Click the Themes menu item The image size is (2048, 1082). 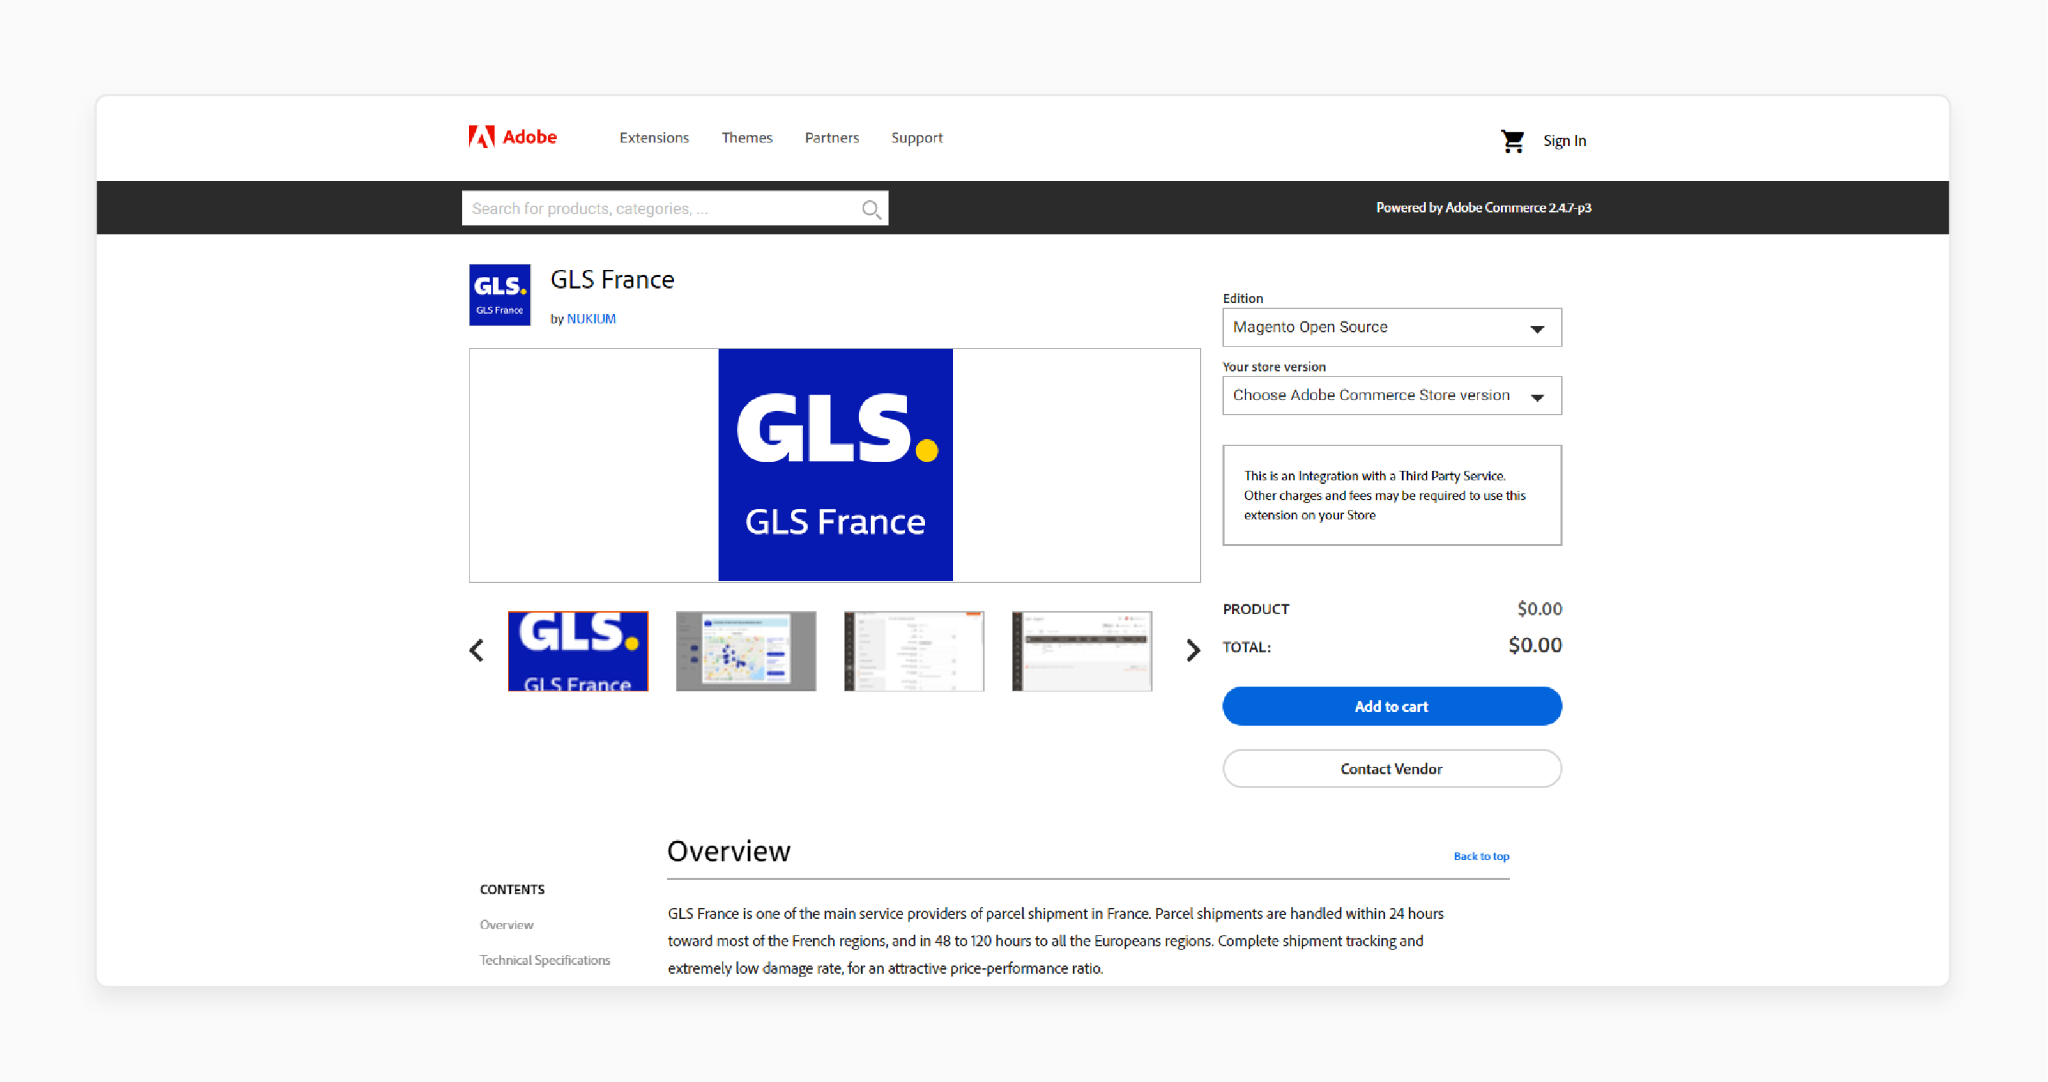747,137
